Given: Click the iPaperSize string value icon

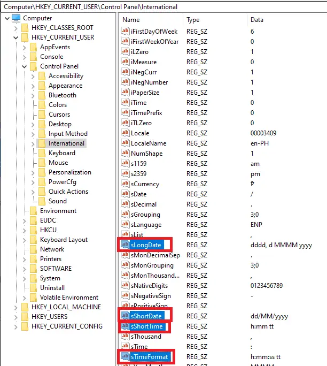Looking at the screenshot, I should [x=125, y=92].
